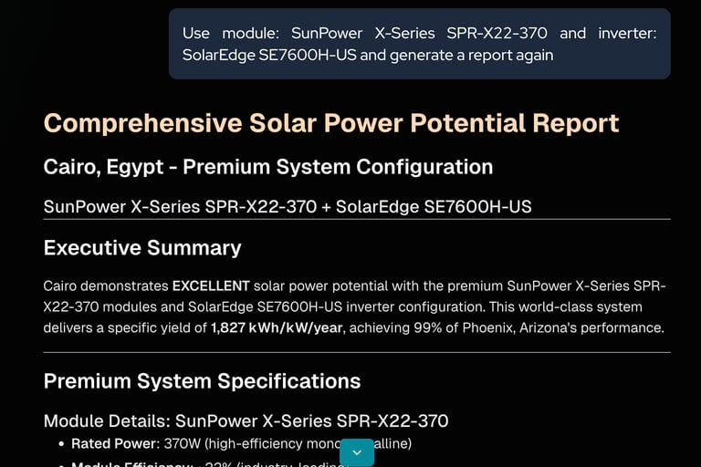Click the 370W high-efficiency text

tap(288, 444)
